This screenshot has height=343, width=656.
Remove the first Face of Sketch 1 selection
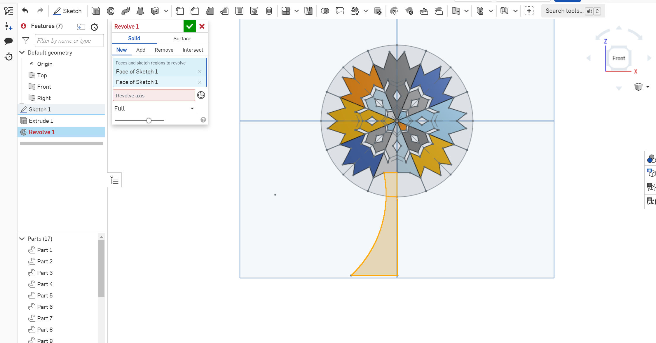[200, 72]
